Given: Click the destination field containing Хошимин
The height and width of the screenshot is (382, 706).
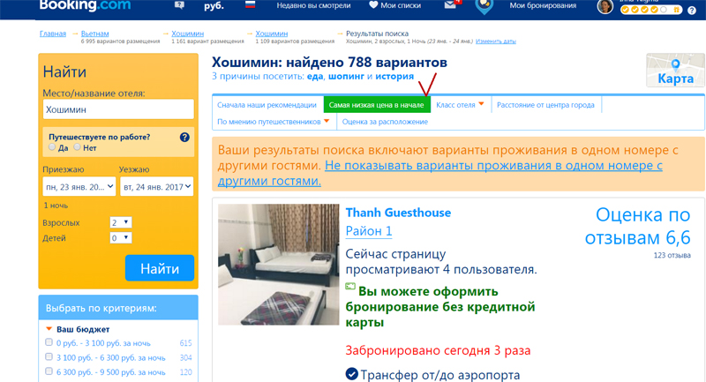Looking at the screenshot, I should point(118,109).
